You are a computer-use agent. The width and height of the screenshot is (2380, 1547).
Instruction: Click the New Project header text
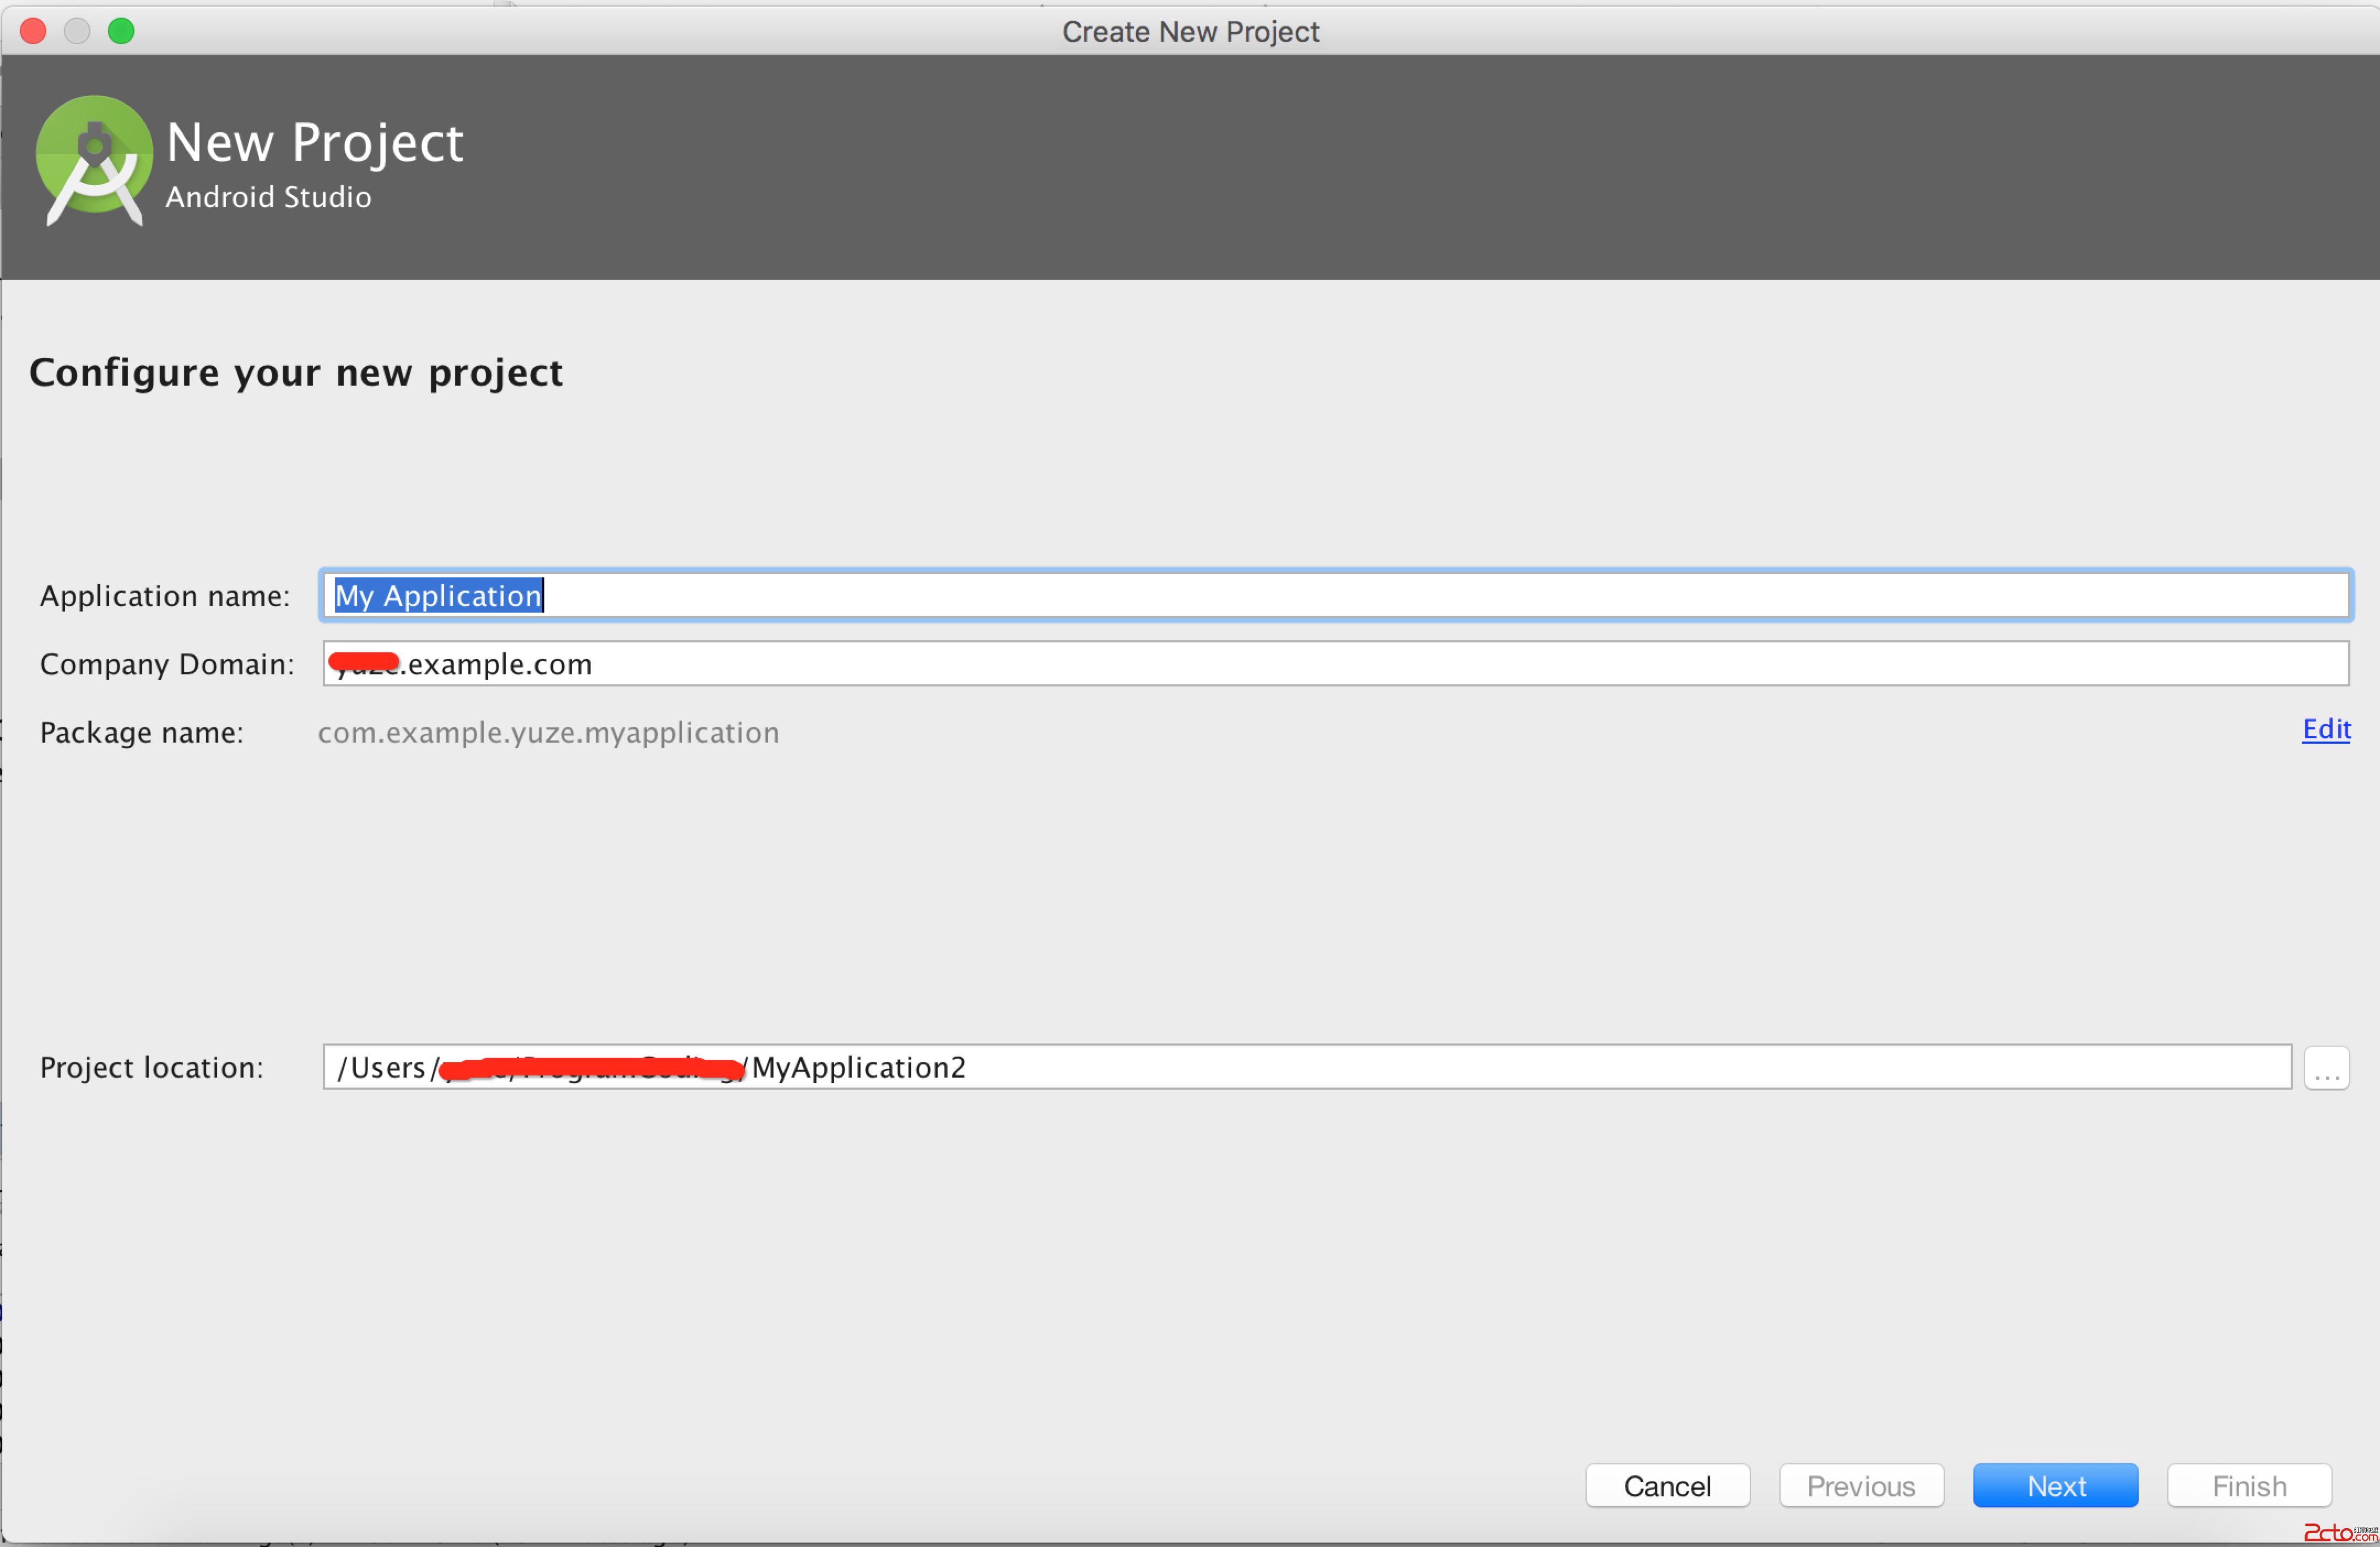[314, 142]
